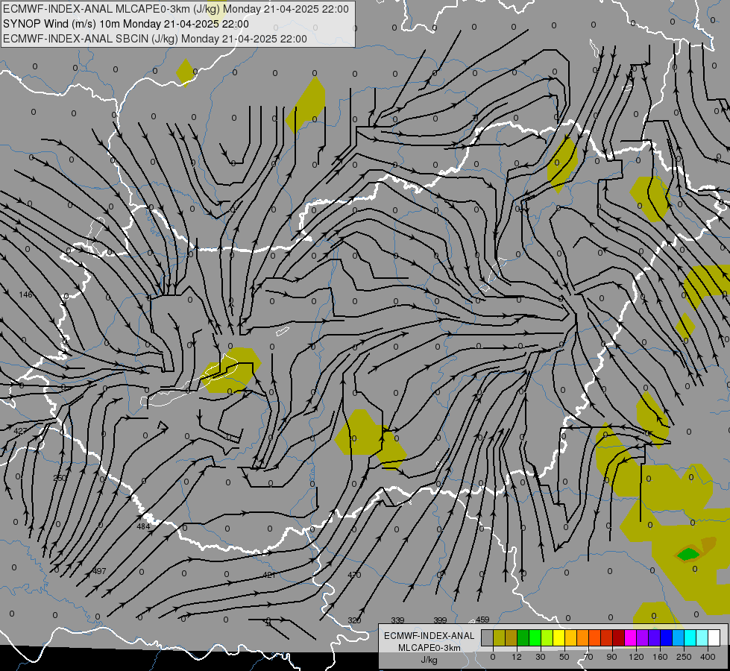The image size is (730, 671).
Task: Select the sky blue legend swatch
Action: click(678, 637)
